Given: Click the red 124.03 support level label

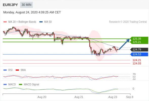Looking at the screenshot, I should (x=137, y=63).
